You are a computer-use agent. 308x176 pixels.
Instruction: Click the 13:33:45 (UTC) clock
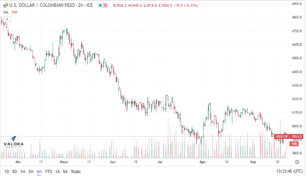[x=290, y=171]
